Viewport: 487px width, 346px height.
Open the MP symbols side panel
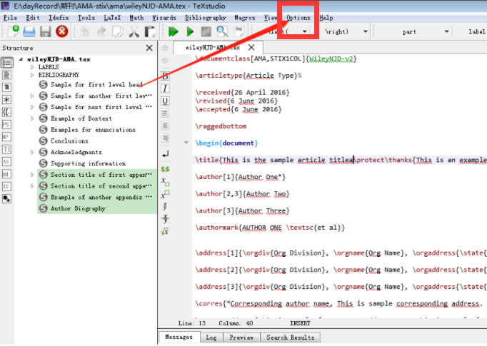pos(6,137)
